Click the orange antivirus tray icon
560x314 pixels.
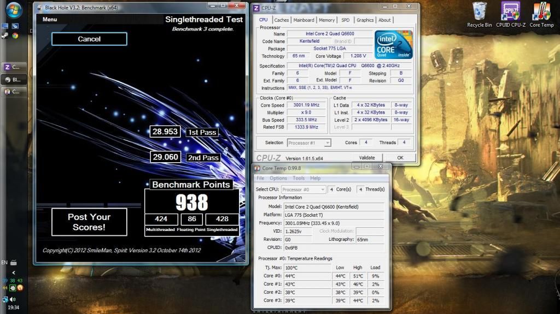pos(20,288)
